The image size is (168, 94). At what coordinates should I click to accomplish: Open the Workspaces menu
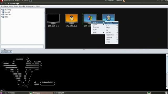click(x=30, y=6)
